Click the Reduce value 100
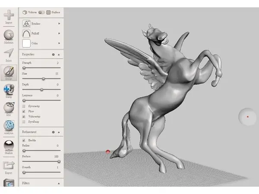The height and width of the screenshot is (194, 259). [56, 156]
